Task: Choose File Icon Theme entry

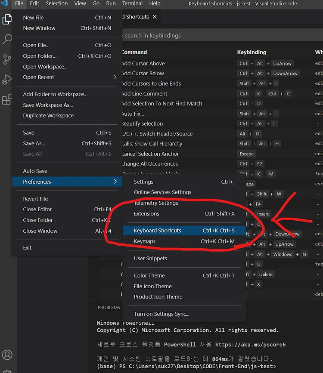Action: 184,286
